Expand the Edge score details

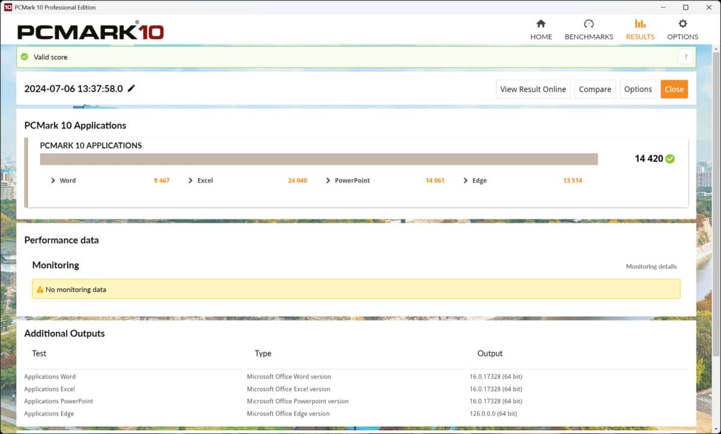click(466, 181)
